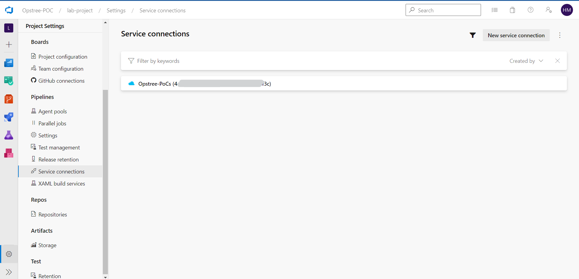The height and width of the screenshot is (279, 579).
Task: Open the HM profile avatar
Action: (x=567, y=10)
